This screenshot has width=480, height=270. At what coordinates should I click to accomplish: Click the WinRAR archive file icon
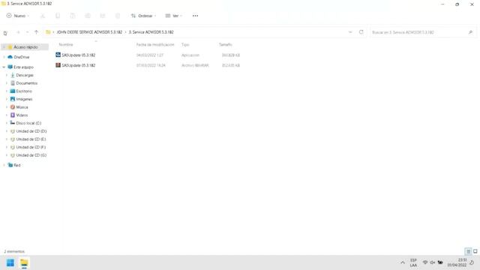pos(58,65)
